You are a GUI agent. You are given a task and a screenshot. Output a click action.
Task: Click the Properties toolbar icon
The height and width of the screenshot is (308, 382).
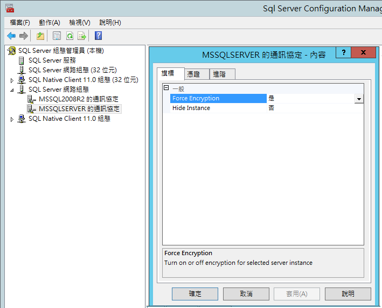coord(57,36)
